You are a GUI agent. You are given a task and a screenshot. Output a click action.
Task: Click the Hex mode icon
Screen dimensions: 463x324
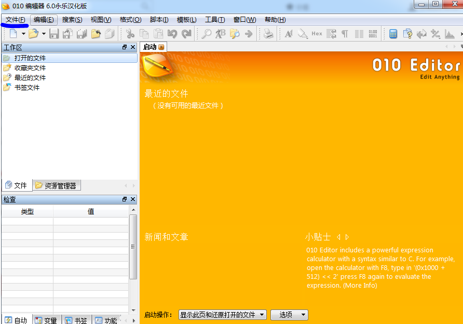click(316, 33)
